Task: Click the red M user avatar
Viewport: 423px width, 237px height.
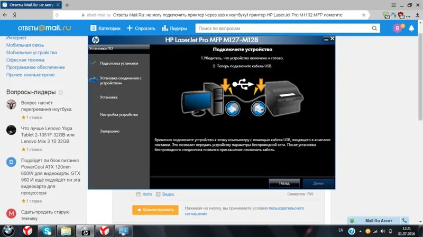Action: click(x=11, y=214)
